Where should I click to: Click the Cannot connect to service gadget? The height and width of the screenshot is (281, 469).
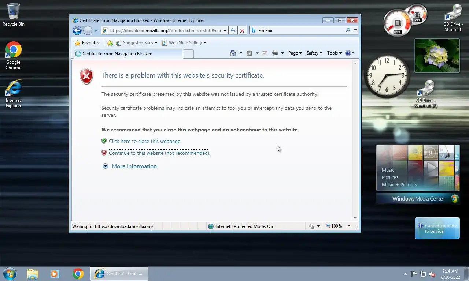point(437,228)
